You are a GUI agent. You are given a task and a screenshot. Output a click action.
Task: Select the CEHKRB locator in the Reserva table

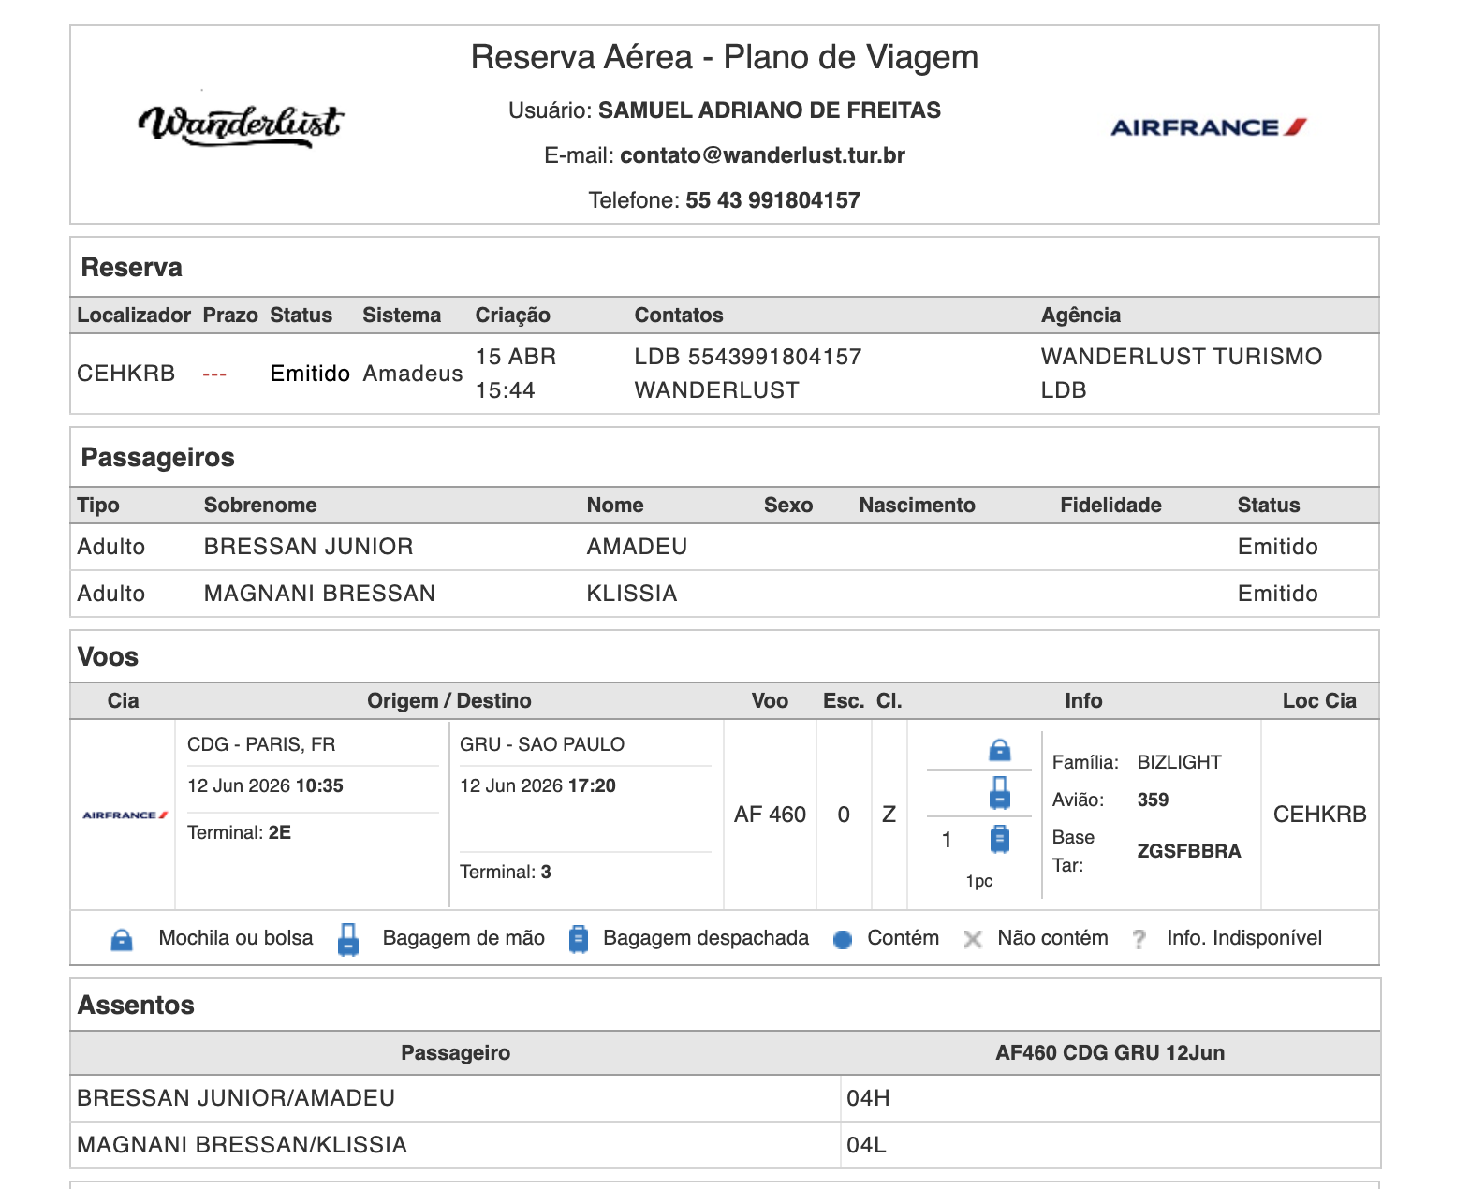tap(125, 374)
